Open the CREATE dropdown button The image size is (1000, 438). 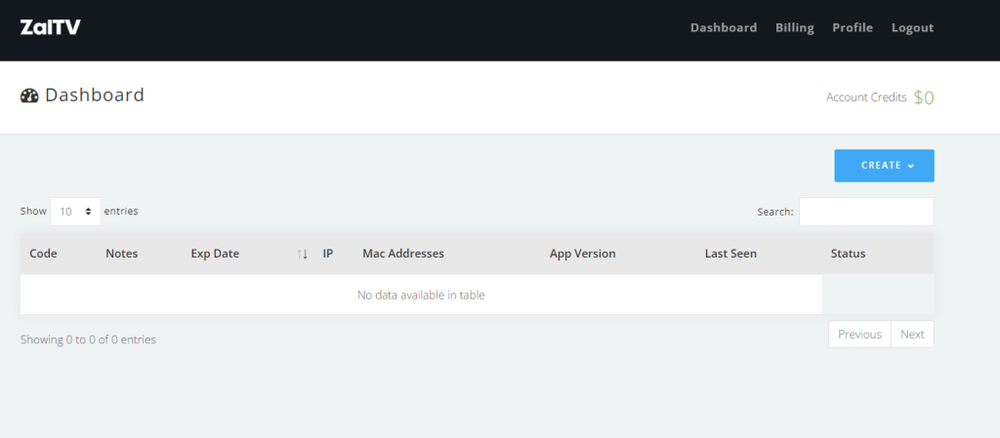click(884, 166)
